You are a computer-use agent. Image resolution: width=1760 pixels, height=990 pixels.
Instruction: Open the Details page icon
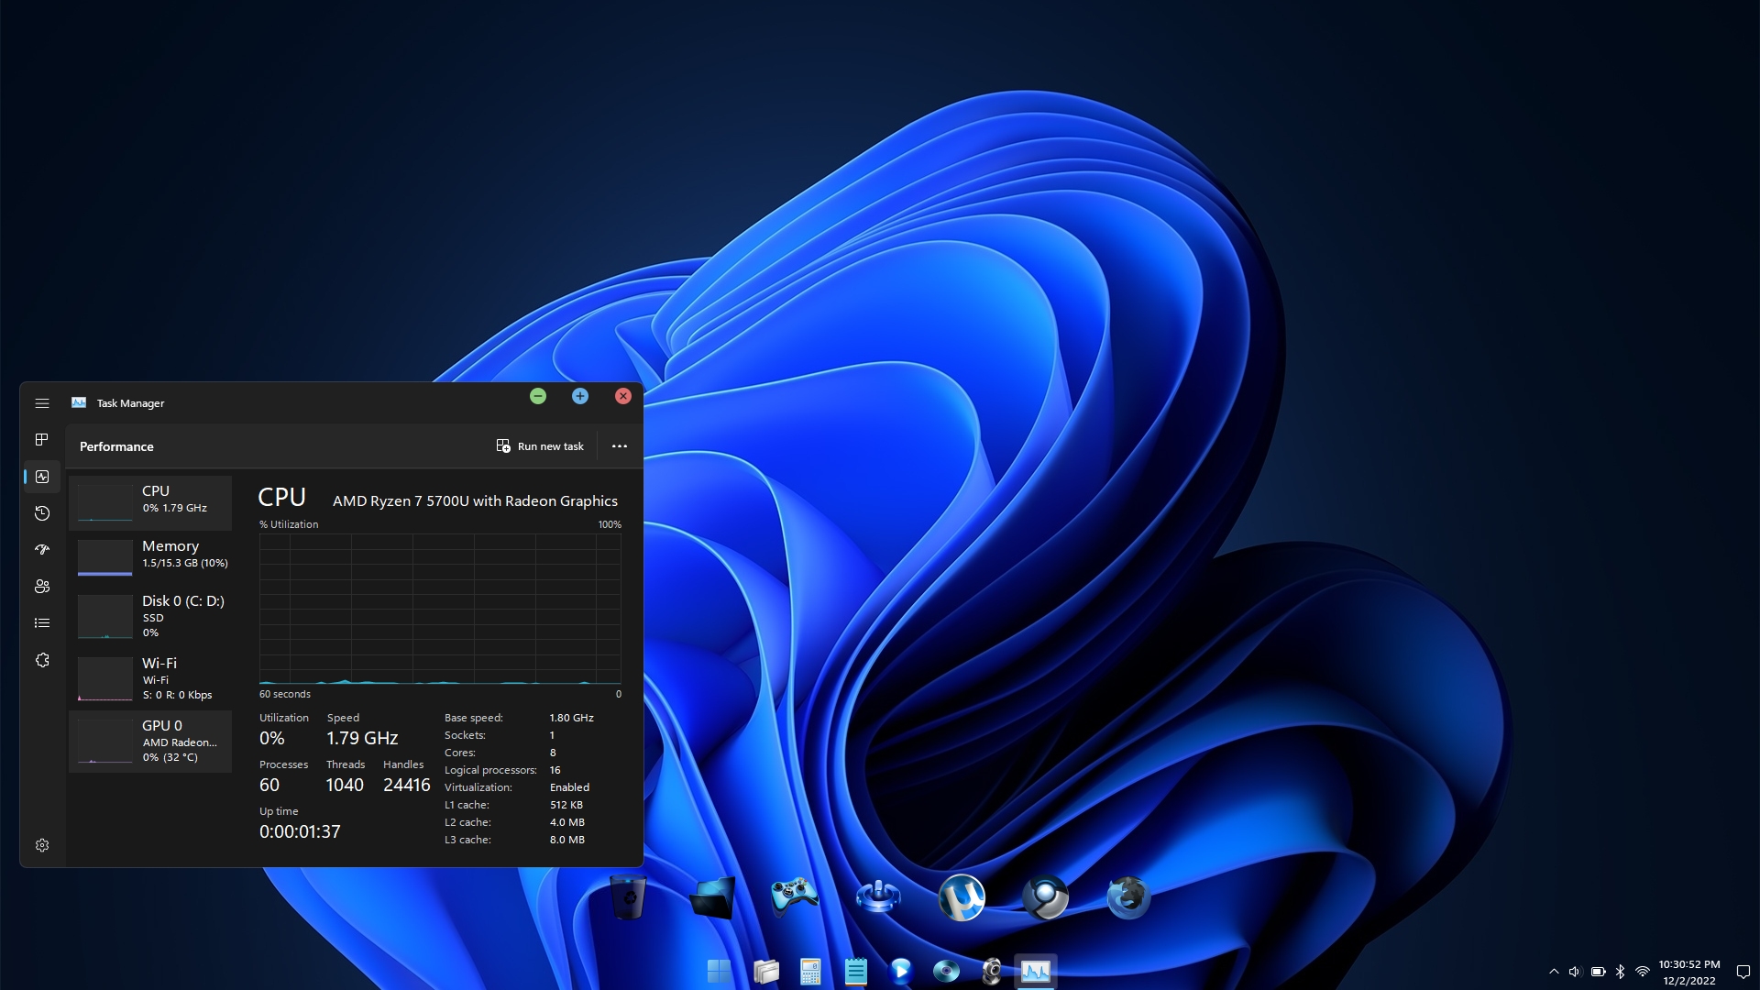tap(42, 623)
